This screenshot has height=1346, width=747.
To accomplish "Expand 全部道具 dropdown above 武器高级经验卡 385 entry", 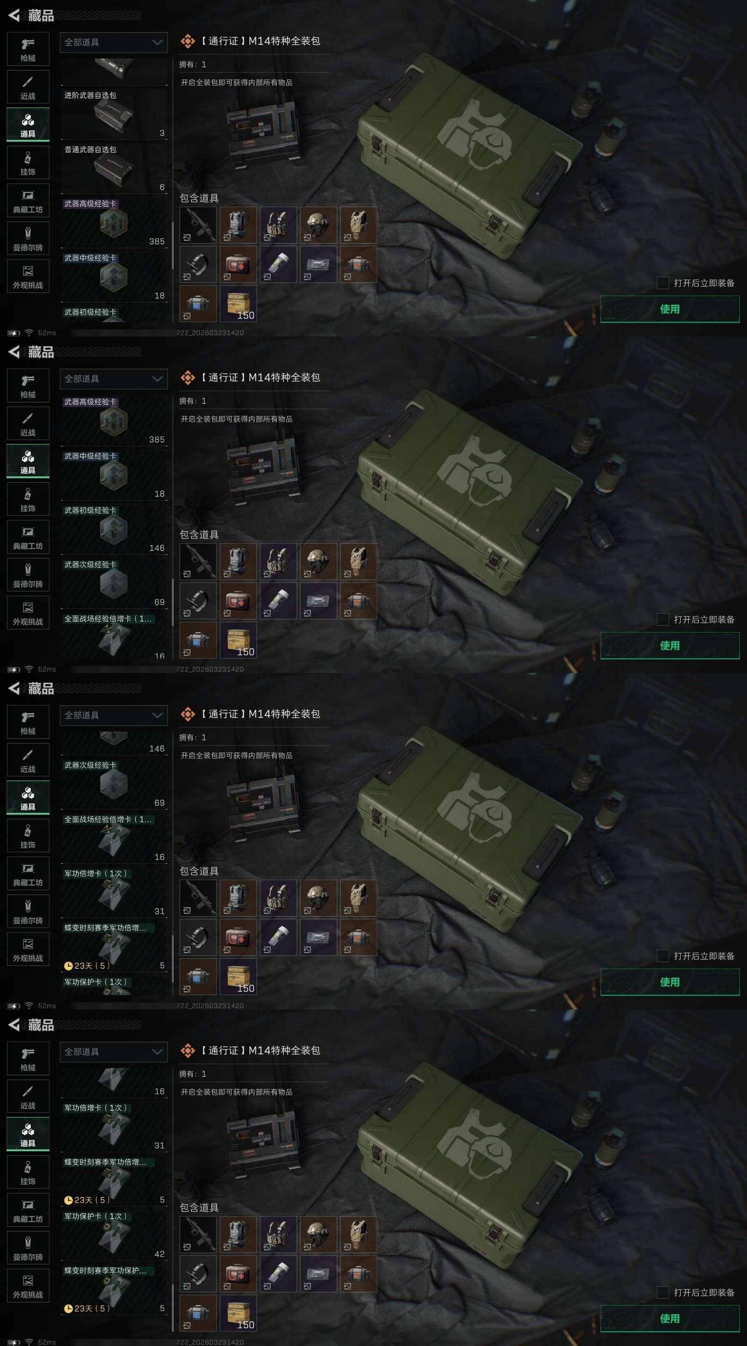I will click(114, 379).
